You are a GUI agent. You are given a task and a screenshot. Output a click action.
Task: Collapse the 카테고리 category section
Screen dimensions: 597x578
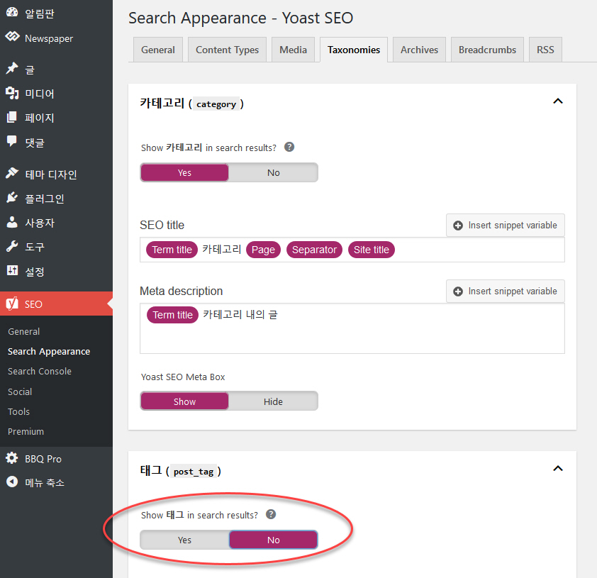(x=558, y=101)
